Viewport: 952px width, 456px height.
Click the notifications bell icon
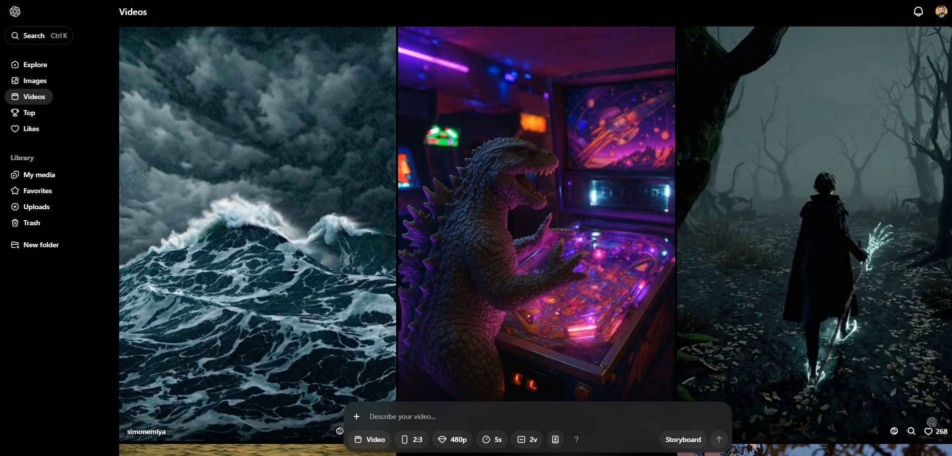click(x=918, y=12)
